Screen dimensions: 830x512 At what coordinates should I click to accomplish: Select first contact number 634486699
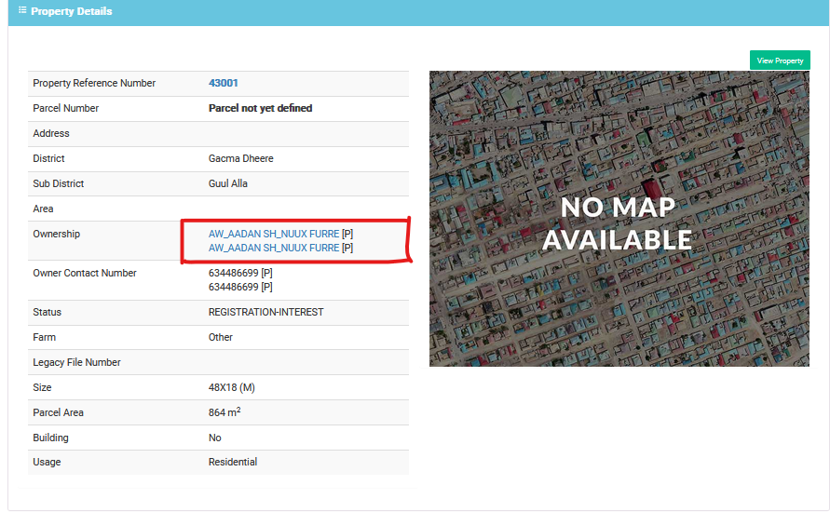pyautogui.click(x=234, y=273)
